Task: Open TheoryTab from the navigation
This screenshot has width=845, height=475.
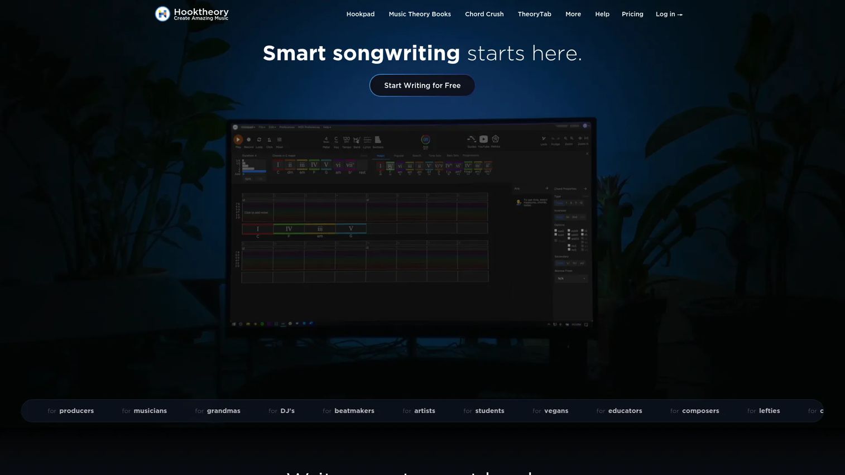Action: [x=535, y=14]
